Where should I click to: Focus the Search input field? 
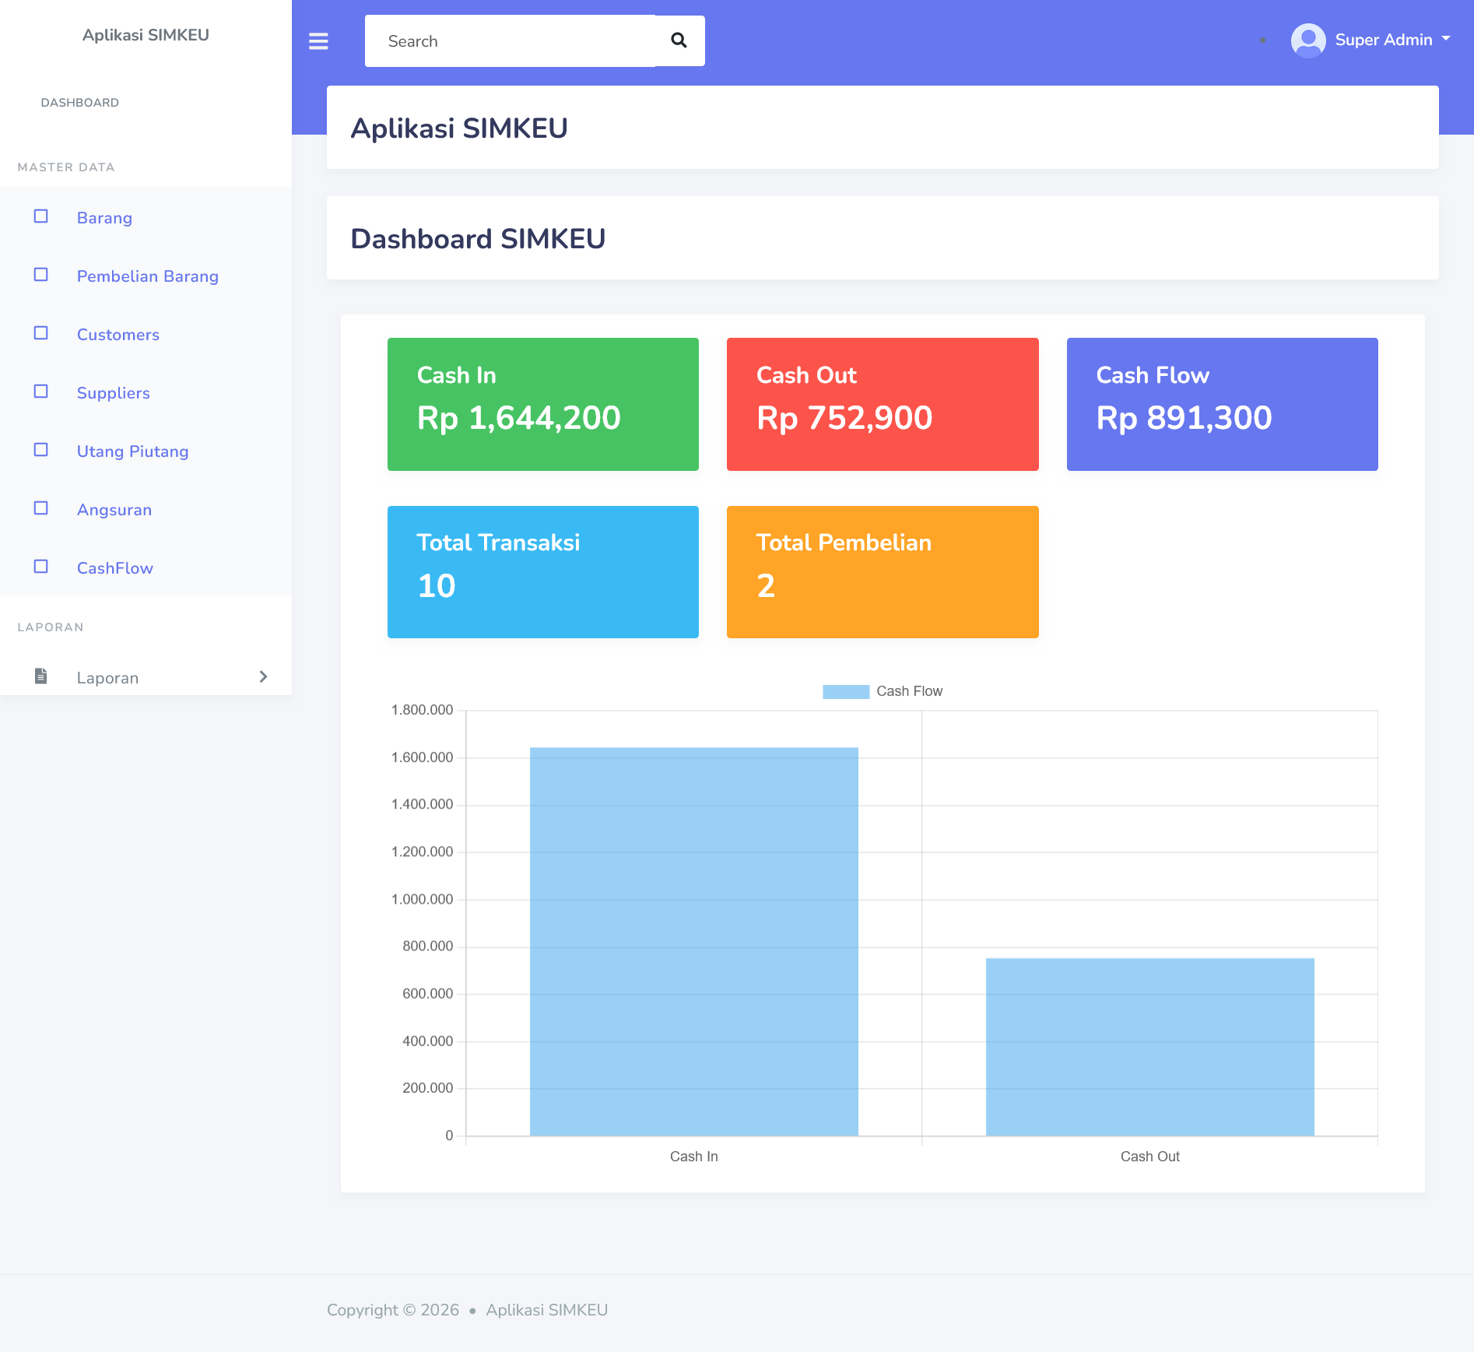(510, 41)
